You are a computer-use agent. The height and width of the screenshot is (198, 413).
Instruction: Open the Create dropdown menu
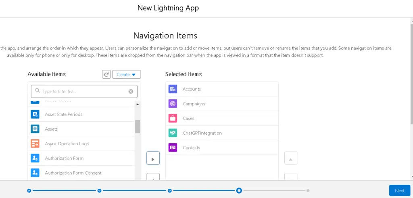(126, 75)
